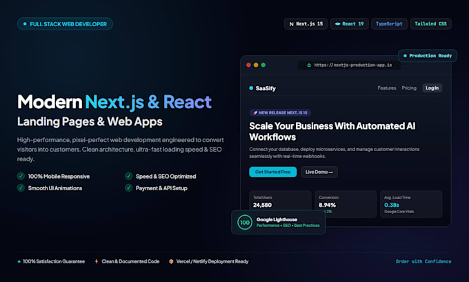
Task: Click the Tailwind CSS badge
Action: (430, 24)
